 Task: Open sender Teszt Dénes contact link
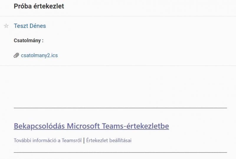30,26
